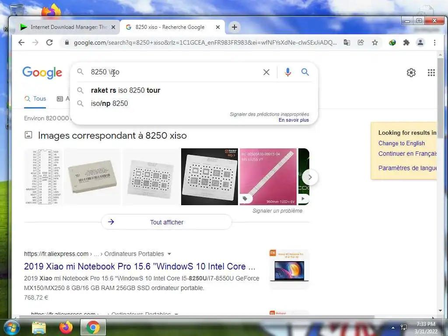Viewport: 448px width, 336px height.
Task: Click Signaler des prédictions inappropriées
Action: (269, 114)
